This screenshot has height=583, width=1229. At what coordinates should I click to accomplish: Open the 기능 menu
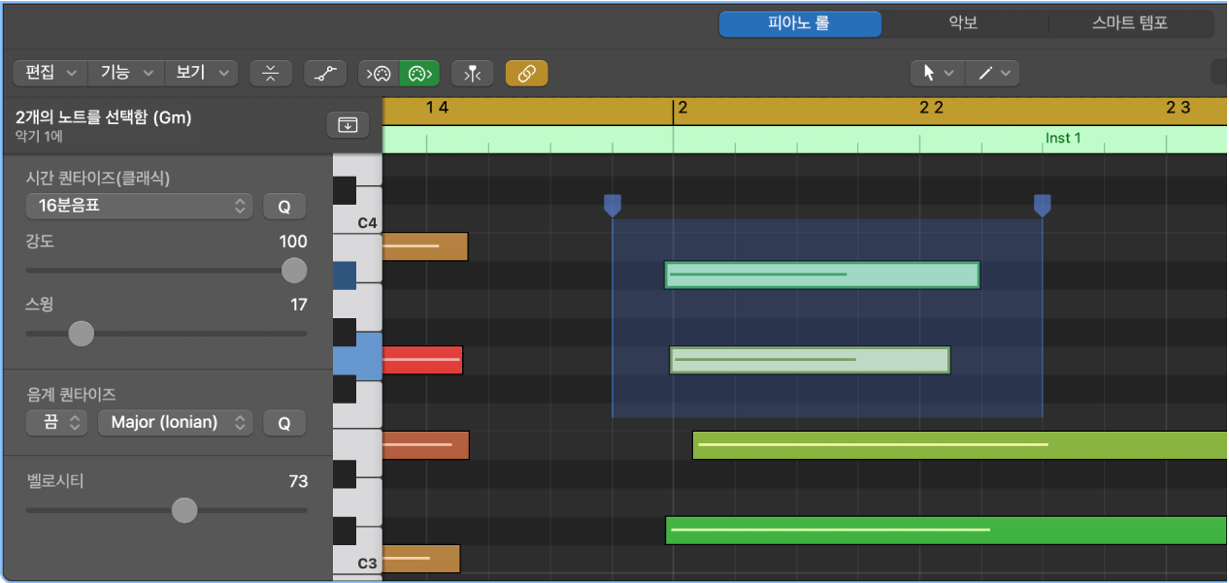(126, 73)
